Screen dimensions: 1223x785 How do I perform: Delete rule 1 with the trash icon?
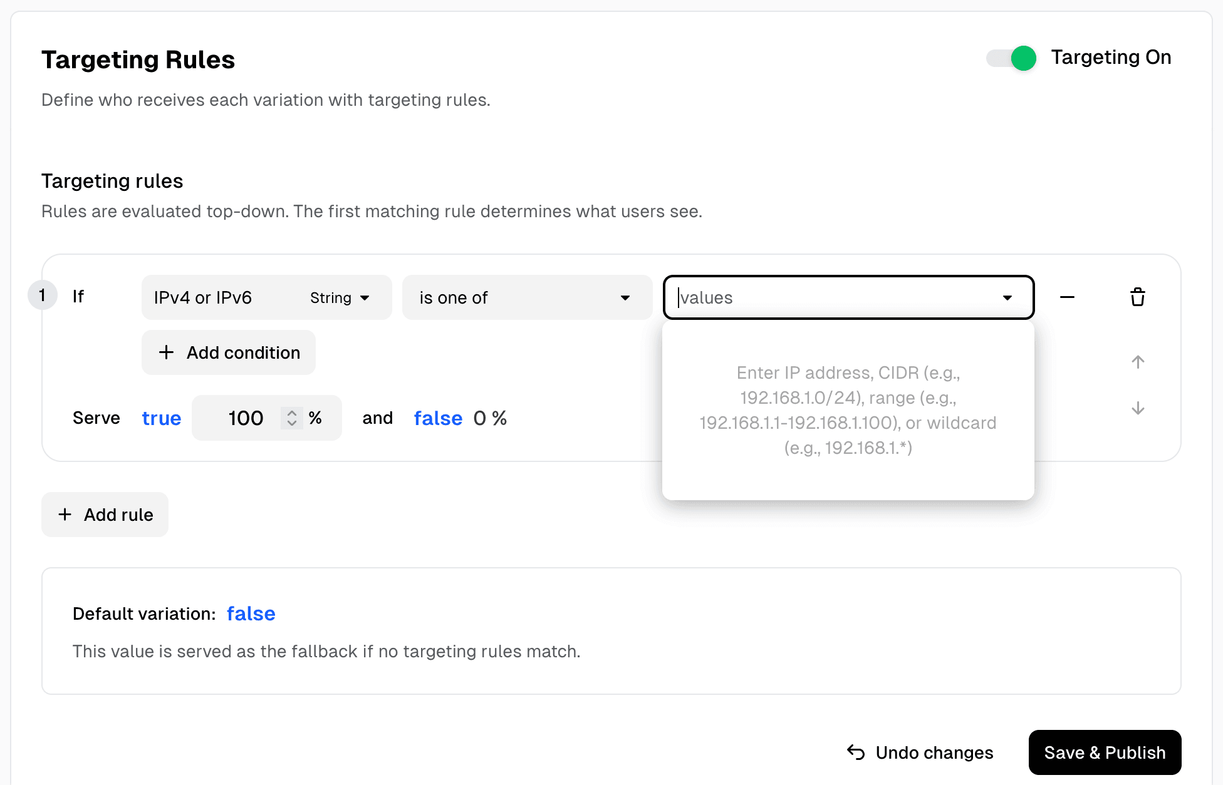pos(1138,297)
